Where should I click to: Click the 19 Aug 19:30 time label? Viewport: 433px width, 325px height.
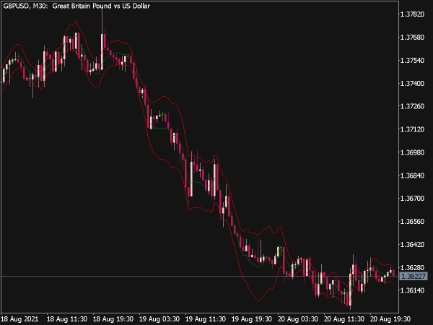[x=252, y=319]
